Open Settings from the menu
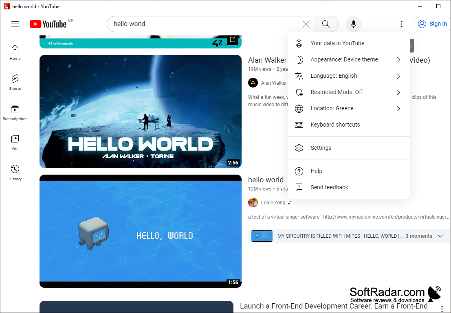The width and height of the screenshot is (451, 313). 349,148
